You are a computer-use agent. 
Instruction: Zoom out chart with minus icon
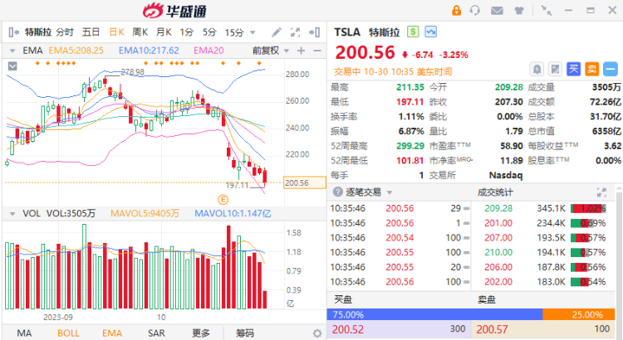click(x=317, y=51)
